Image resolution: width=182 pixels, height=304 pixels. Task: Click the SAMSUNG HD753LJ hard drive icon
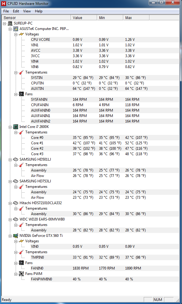point(16,181)
